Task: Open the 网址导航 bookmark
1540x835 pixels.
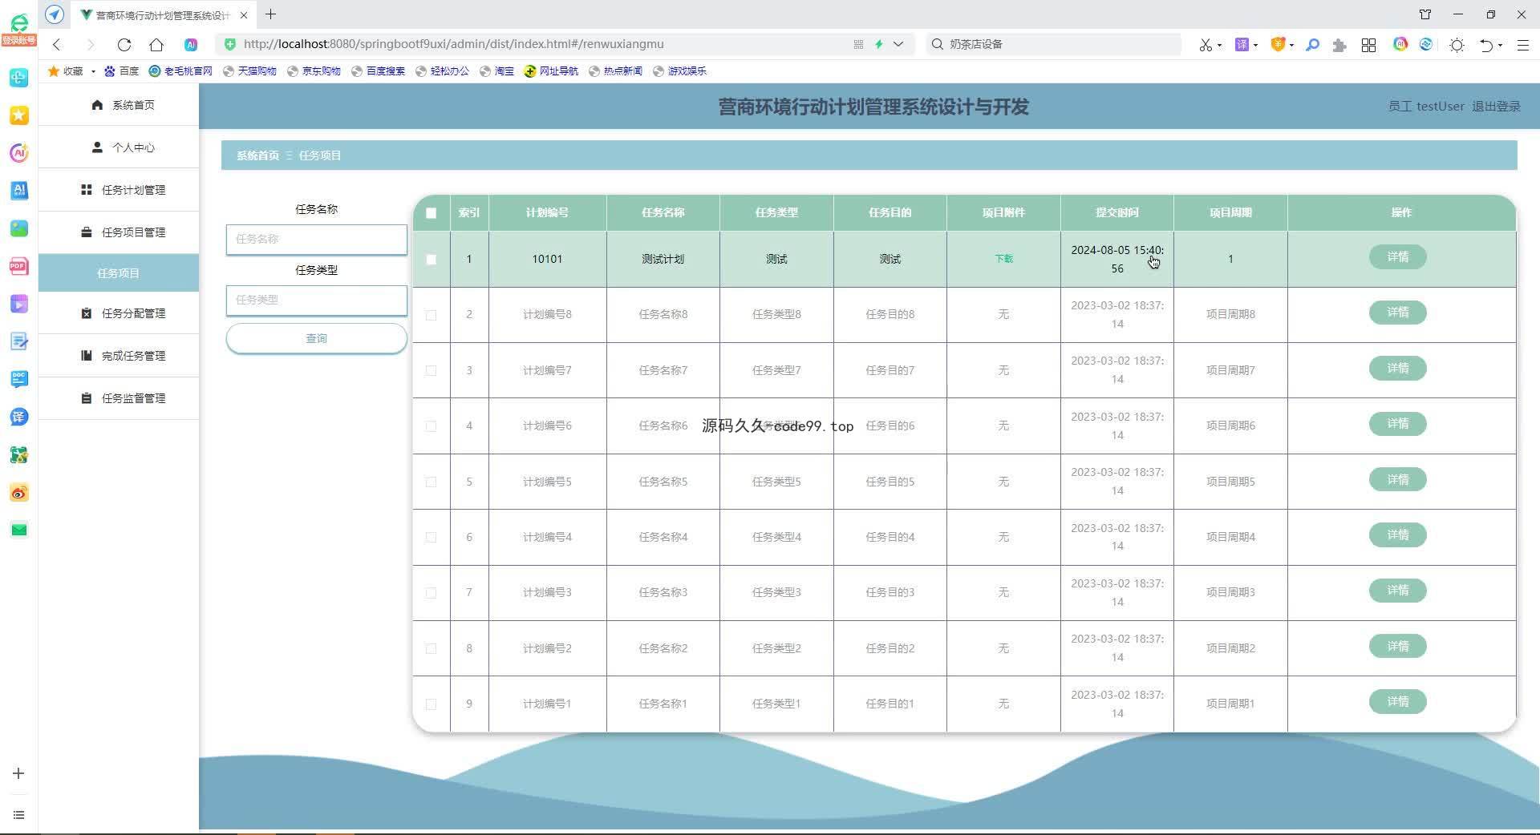Action: pos(551,71)
